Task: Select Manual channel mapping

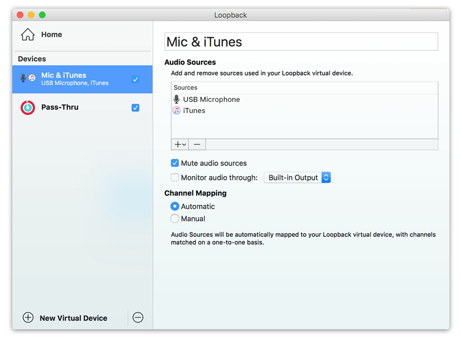Action: [175, 219]
